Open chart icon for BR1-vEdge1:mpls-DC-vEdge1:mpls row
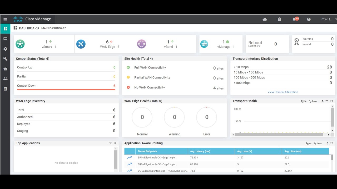337x189 pixels. point(130,158)
